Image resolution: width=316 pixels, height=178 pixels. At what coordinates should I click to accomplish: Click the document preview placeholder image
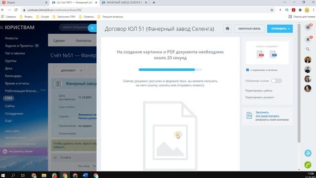(x=170, y=135)
